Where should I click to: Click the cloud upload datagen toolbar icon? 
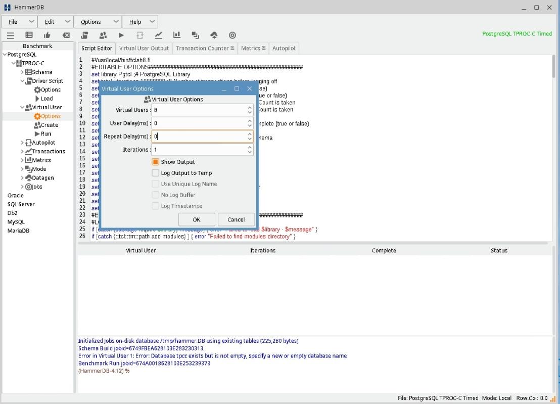pos(214,35)
